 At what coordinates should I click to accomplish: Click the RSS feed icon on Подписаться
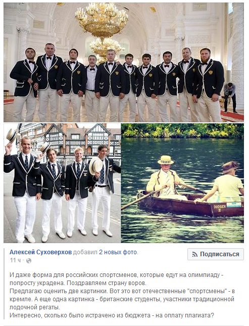195,254
